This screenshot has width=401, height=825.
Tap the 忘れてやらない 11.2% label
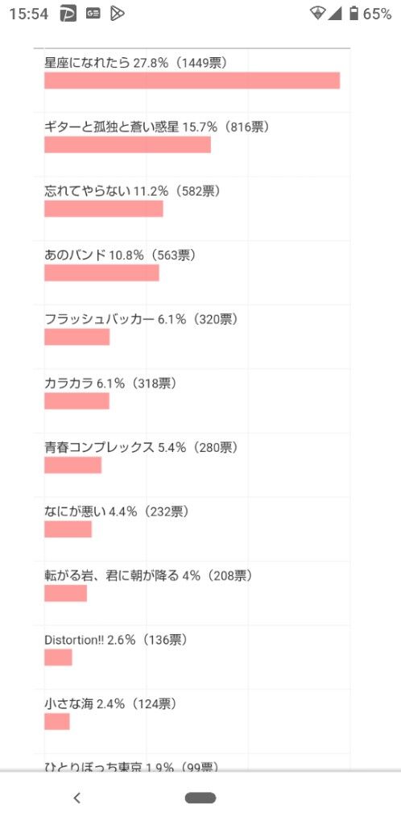(x=132, y=192)
